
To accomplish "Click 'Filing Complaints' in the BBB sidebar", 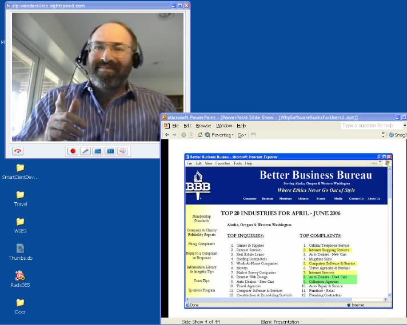I will (202, 244).
